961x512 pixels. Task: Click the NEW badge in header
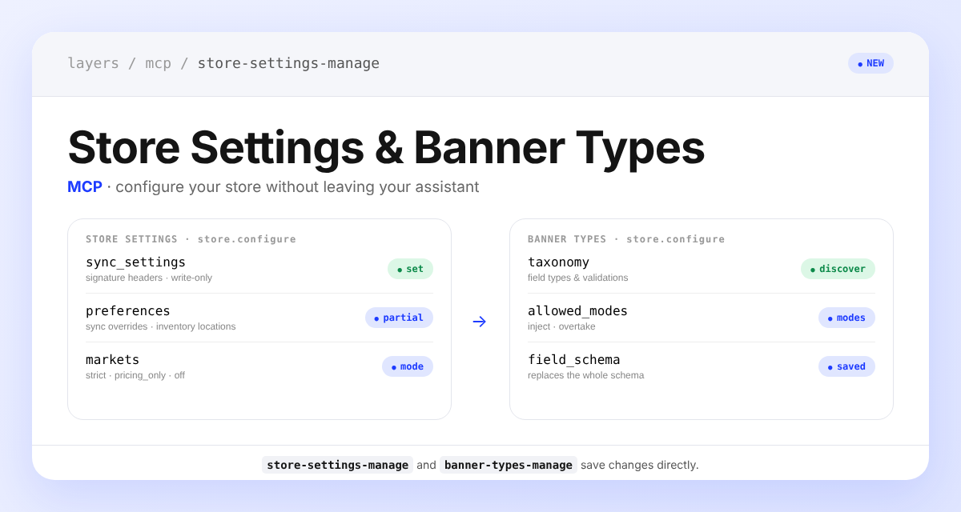(x=871, y=63)
